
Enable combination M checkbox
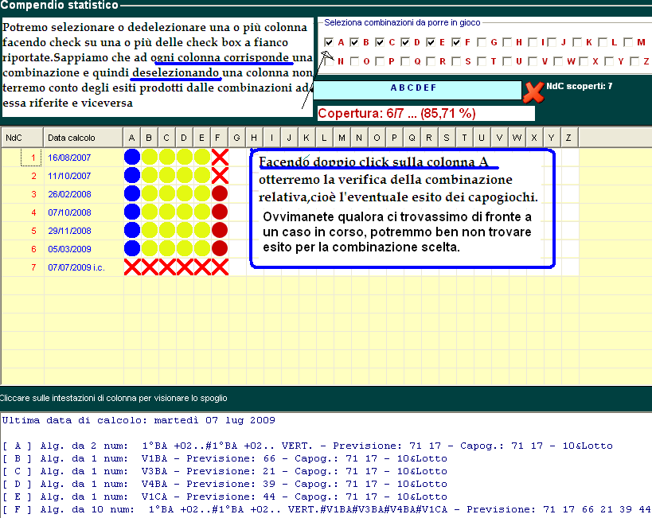(x=628, y=42)
